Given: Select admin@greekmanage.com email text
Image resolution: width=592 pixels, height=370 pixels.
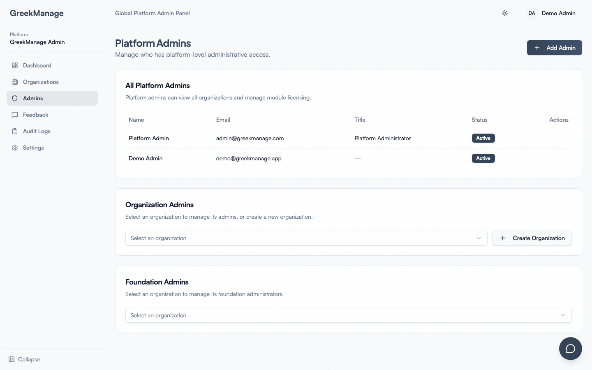Looking at the screenshot, I should [250, 139].
